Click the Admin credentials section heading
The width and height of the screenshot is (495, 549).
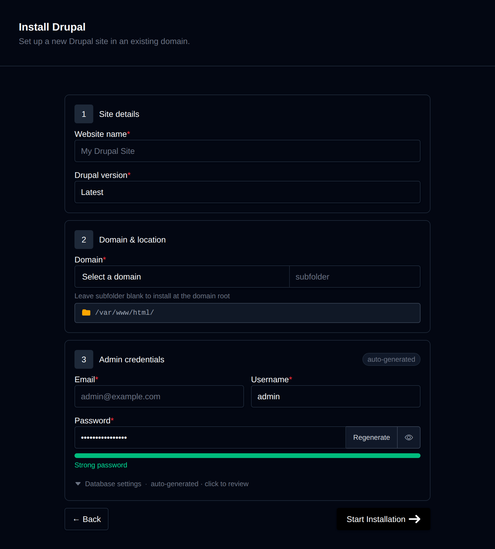[x=132, y=359]
